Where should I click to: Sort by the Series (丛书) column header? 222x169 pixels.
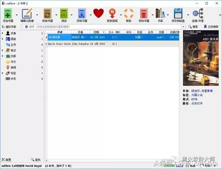point(151,32)
